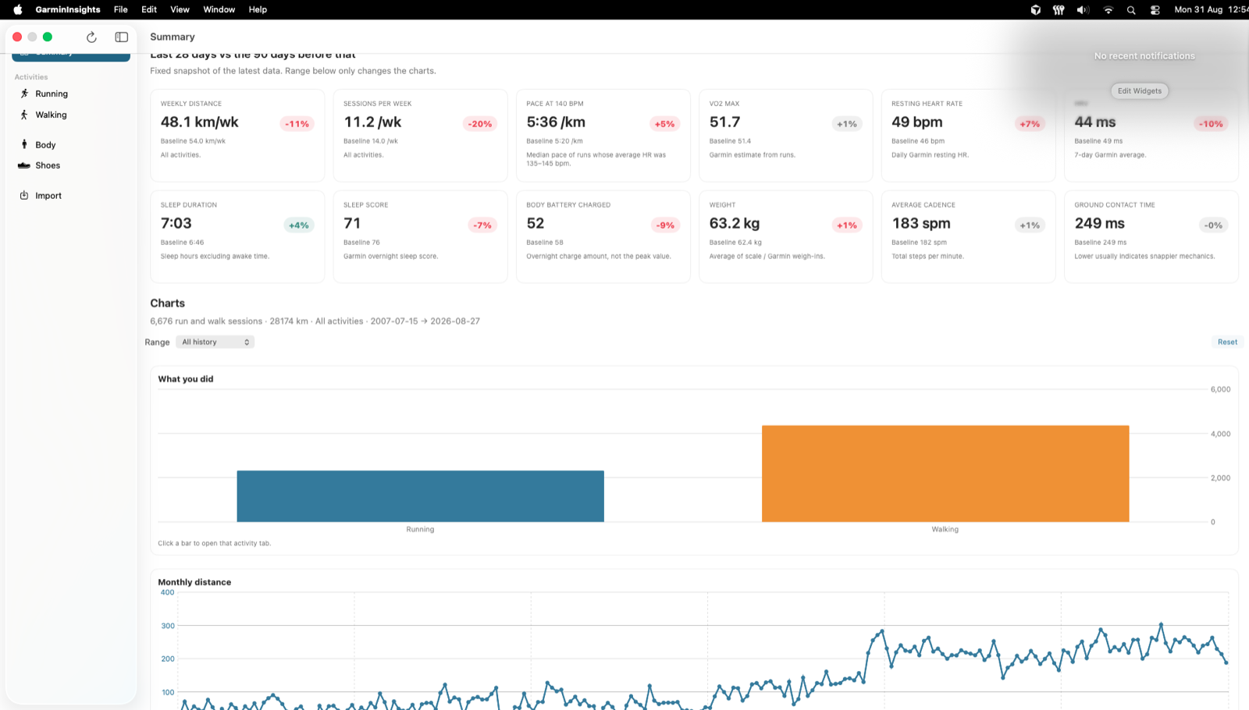The image size is (1249, 710).
Task: Click the Activities sidebar section label
Action: click(x=31, y=77)
